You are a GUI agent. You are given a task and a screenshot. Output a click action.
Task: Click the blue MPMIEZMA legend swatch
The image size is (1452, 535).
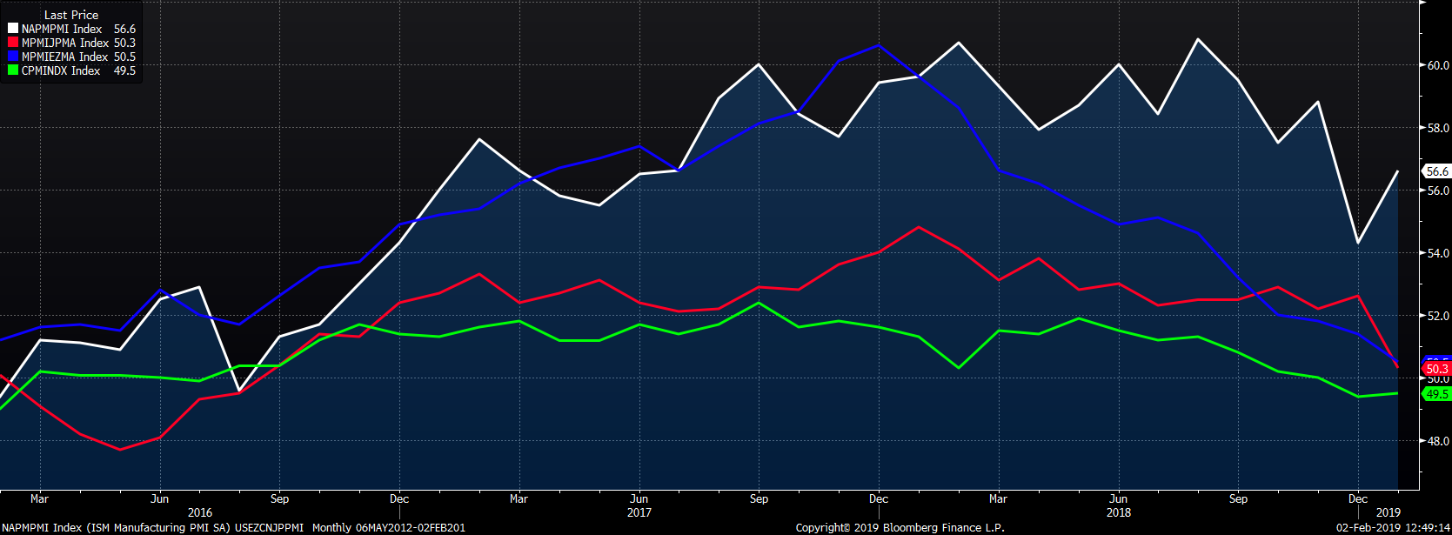point(12,57)
